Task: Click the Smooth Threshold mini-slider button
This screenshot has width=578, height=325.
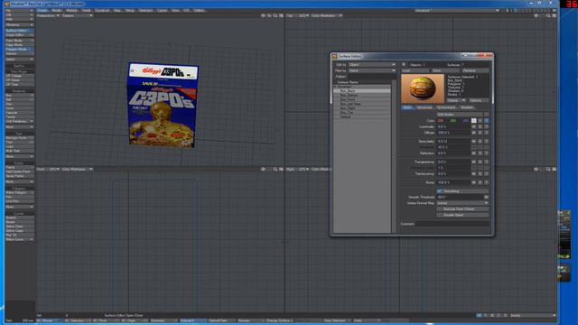Action: click(486, 197)
